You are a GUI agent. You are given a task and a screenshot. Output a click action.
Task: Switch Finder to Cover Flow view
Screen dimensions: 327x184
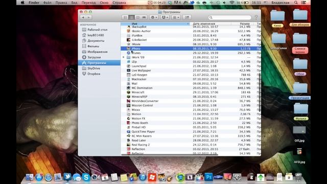coord(144,17)
